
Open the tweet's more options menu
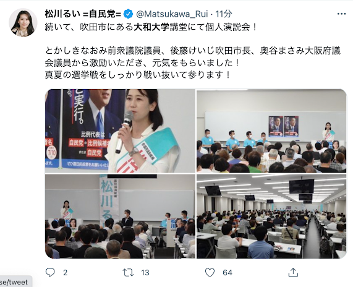(x=341, y=14)
